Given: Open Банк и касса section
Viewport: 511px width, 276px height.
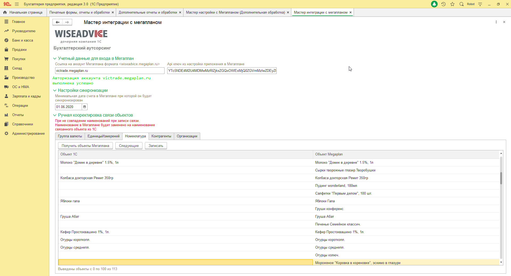Looking at the screenshot, I should coord(23,40).
